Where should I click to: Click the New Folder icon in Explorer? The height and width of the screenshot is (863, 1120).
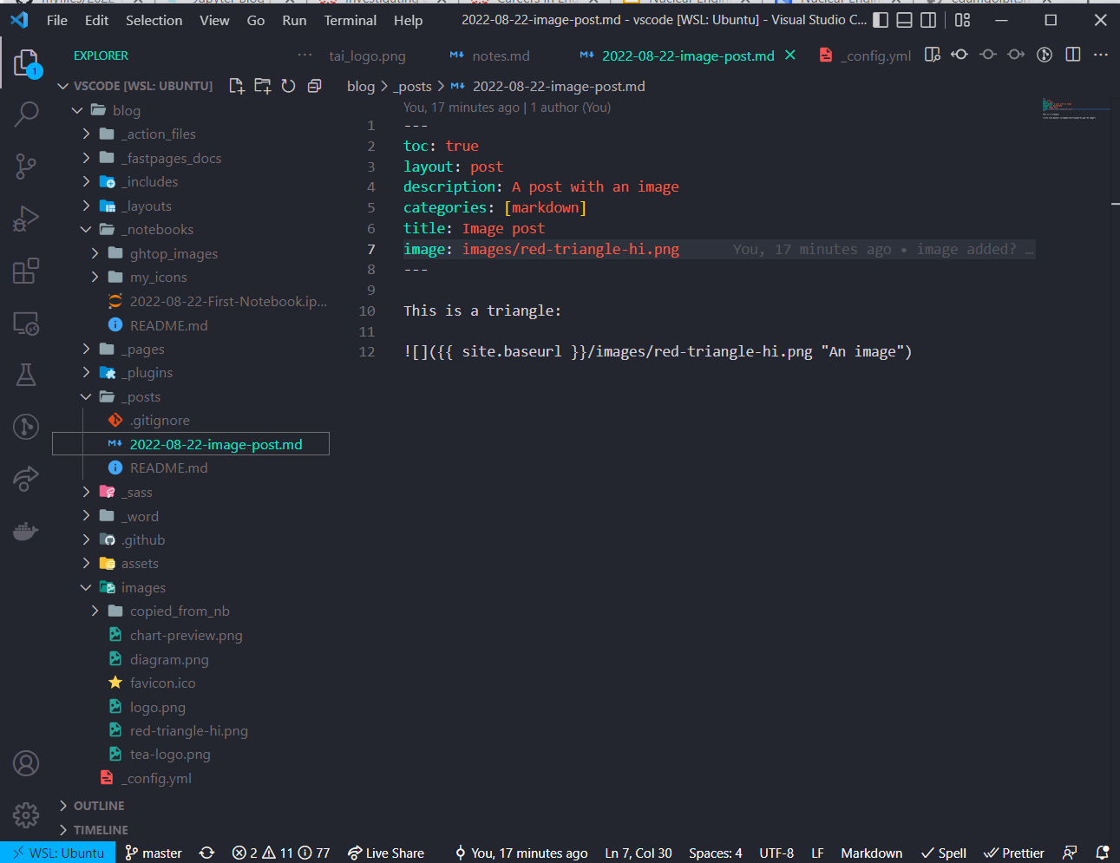click(x=262, y=86)
